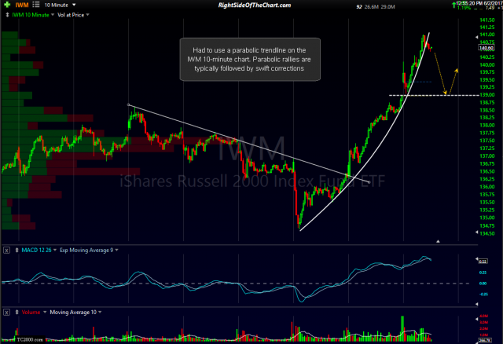
Task: Close the MACD indicator pane
Action: pyautogui.click(x=6, y=250)
